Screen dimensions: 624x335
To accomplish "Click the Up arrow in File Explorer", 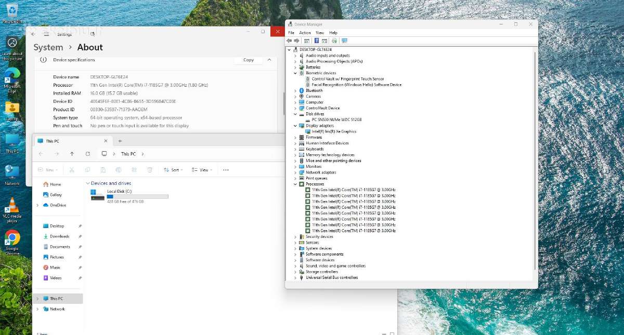I will (x=72, y=154).
